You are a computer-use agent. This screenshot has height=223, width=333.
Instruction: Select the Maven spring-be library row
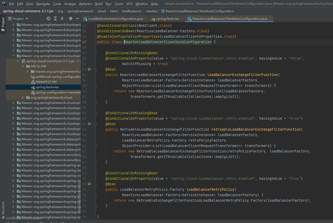(43, 170)
